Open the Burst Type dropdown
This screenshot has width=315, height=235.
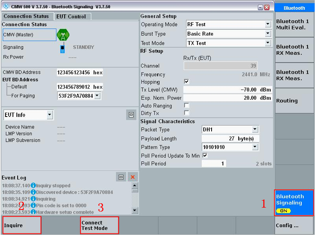(268, 34)
